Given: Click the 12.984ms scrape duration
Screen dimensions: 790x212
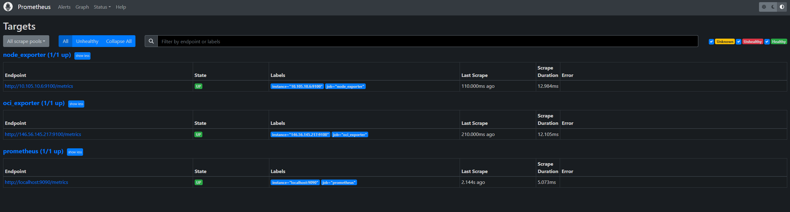Looking at the screenshot, I should click(x=548, y=86).
